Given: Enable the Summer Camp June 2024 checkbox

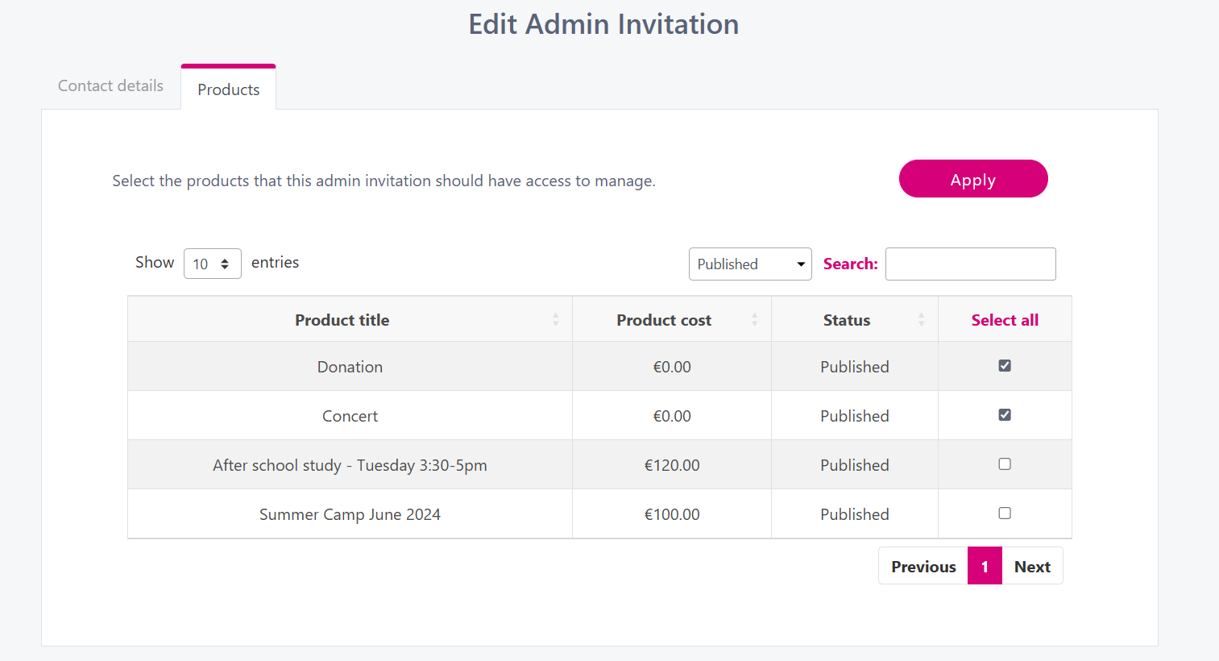Looking at the screenshot, I should tap(1005, 513).
